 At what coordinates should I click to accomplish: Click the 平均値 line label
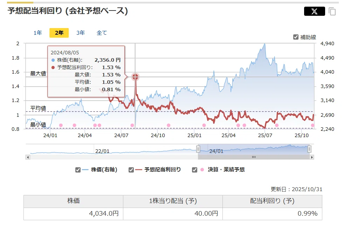click(x=38, y=108)
